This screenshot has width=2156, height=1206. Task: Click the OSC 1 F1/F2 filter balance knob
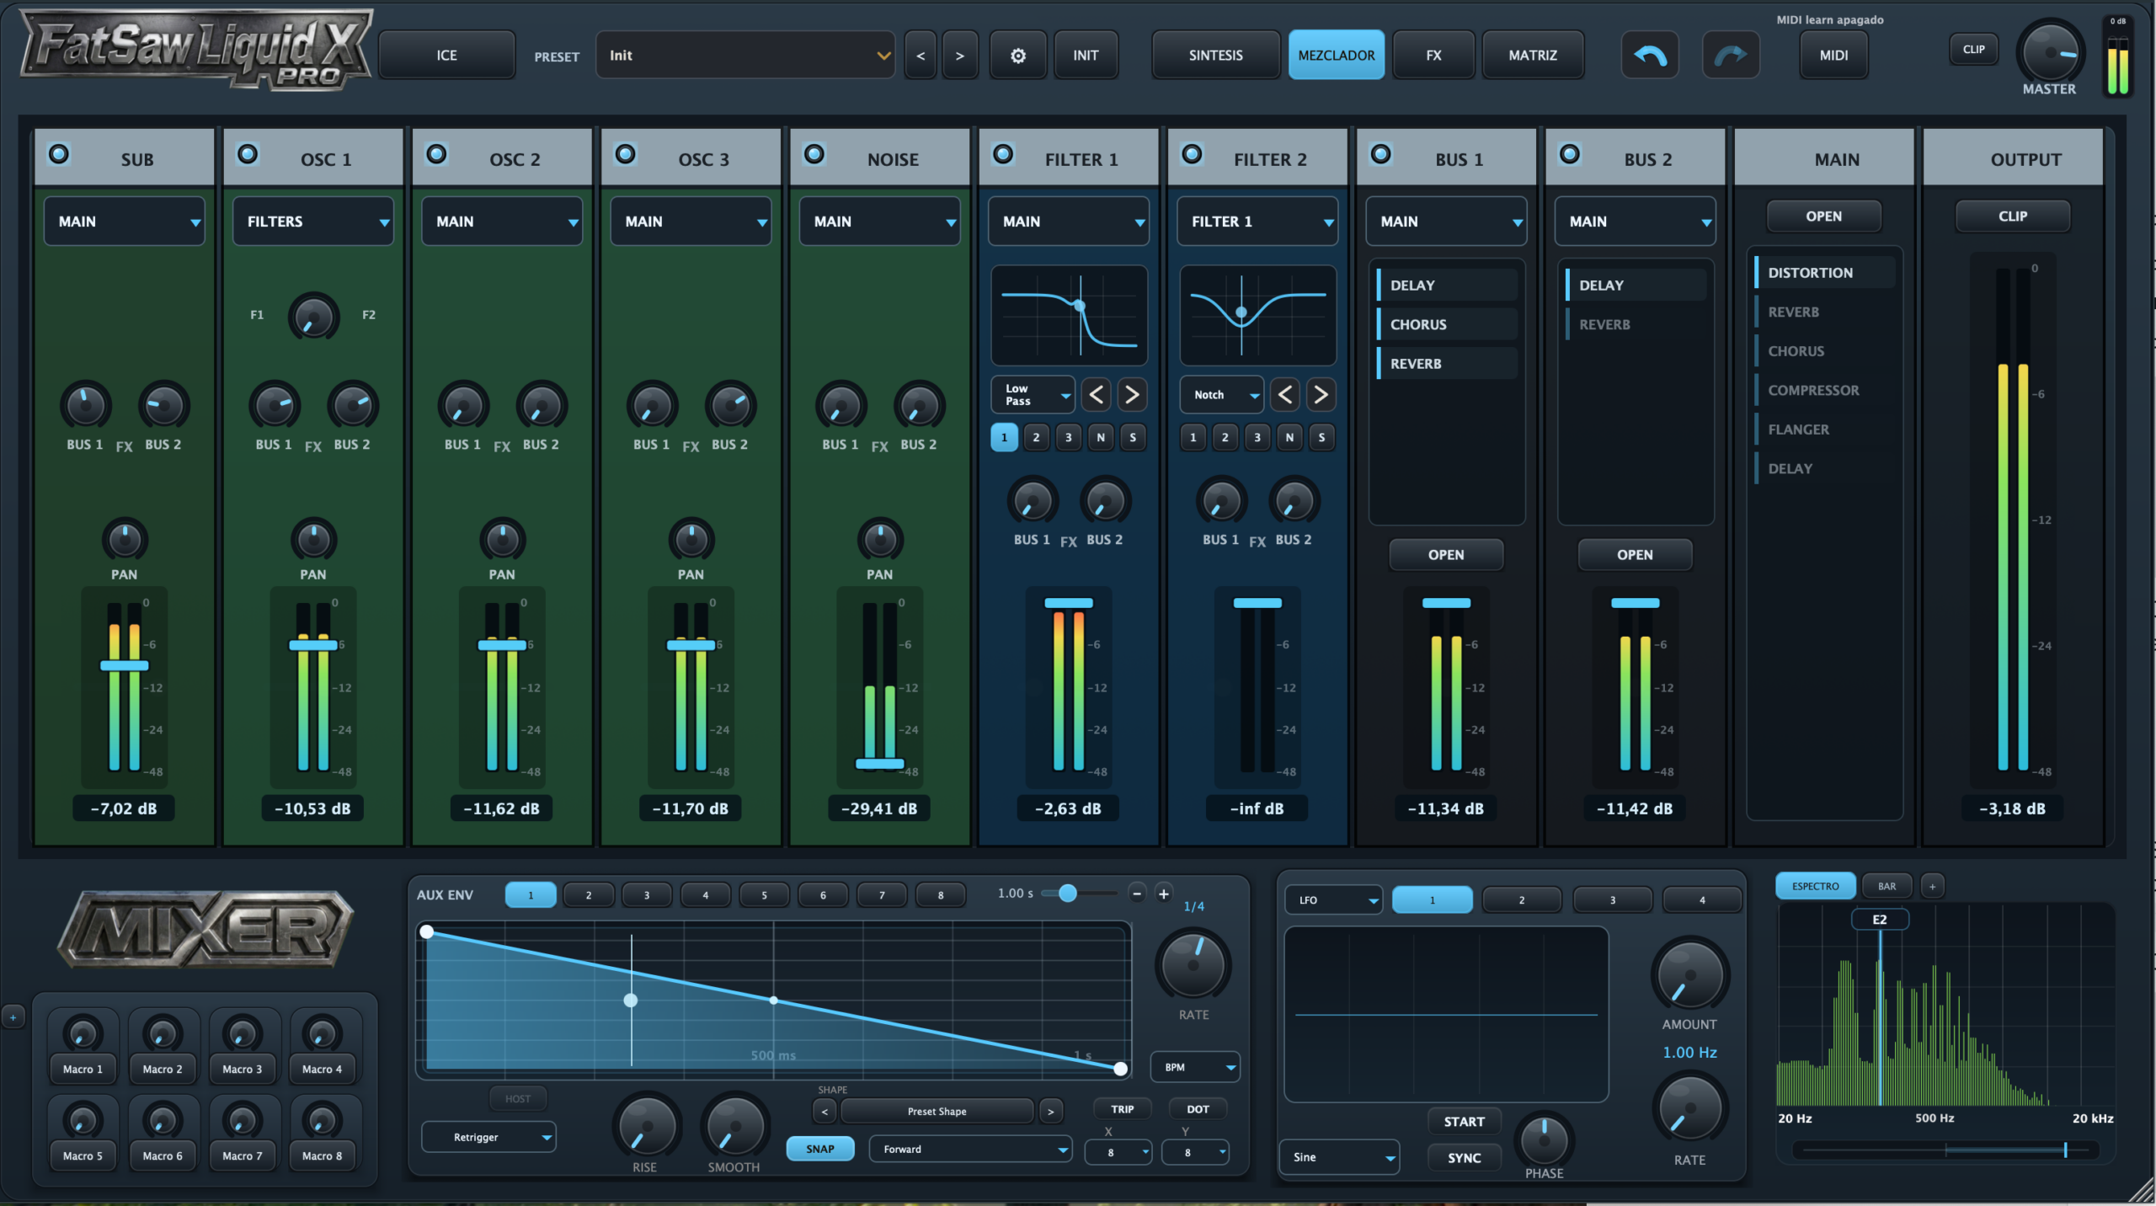313,317
